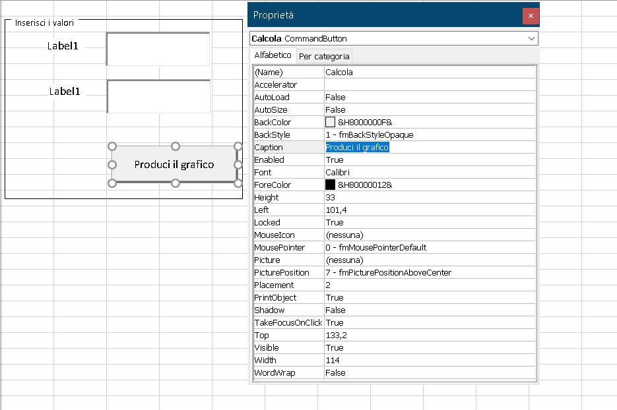Screen dimensions: 617x410
Task: Select the Picture value (nessuna)
Action: [430, 260]
